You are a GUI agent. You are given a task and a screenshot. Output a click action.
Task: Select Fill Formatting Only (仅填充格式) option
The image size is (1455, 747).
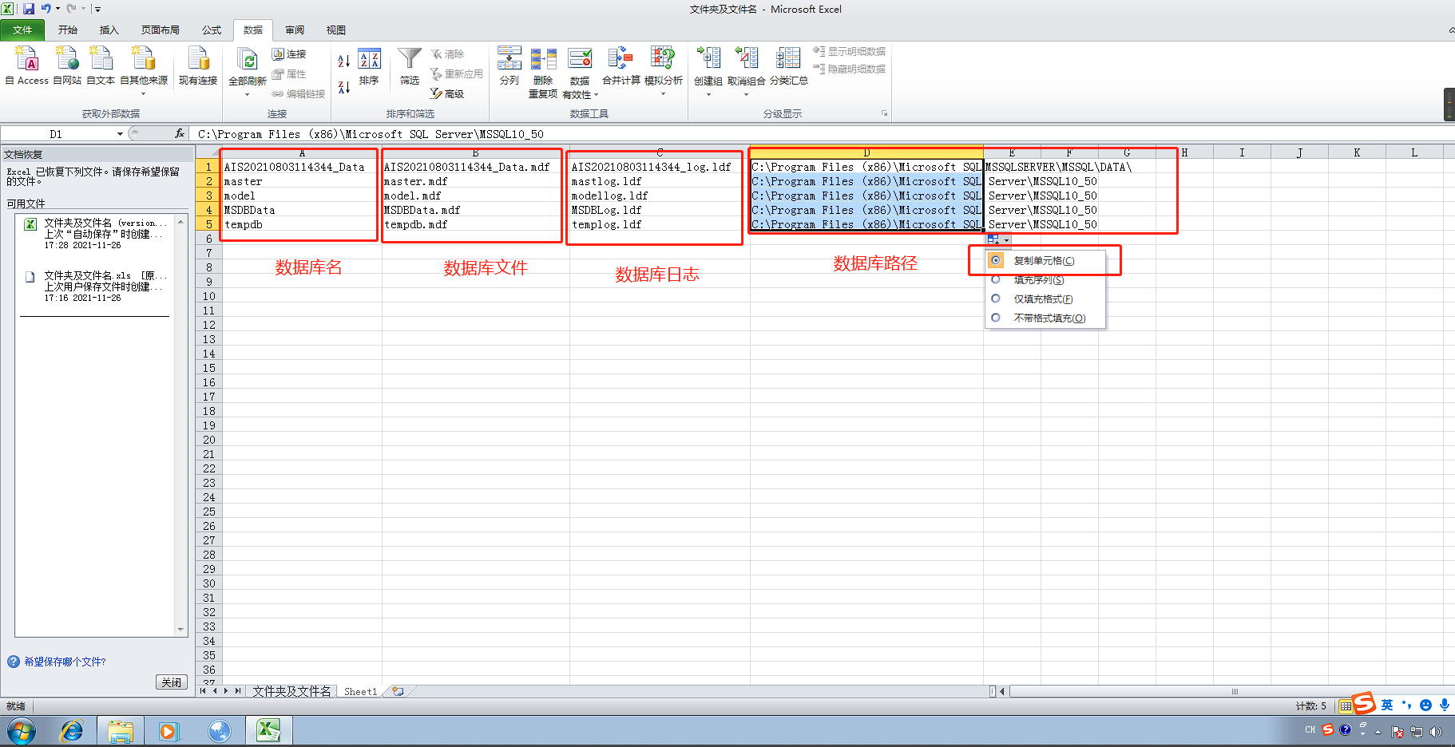point(996,298)
